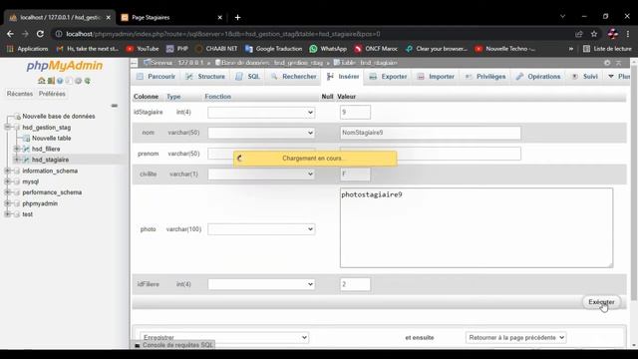Viewport: 638px width, 359px height.
Task: Switch to Parcourir tab
Action: (x=156, y=77)
